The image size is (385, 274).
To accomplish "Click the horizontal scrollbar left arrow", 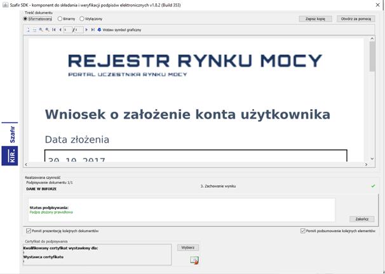I will (26, 164).
